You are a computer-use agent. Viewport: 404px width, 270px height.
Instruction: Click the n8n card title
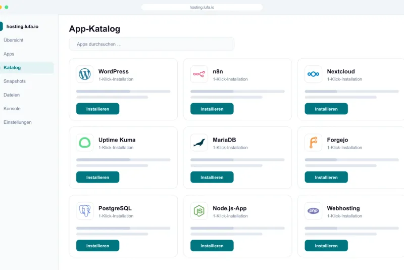[218, 71]
